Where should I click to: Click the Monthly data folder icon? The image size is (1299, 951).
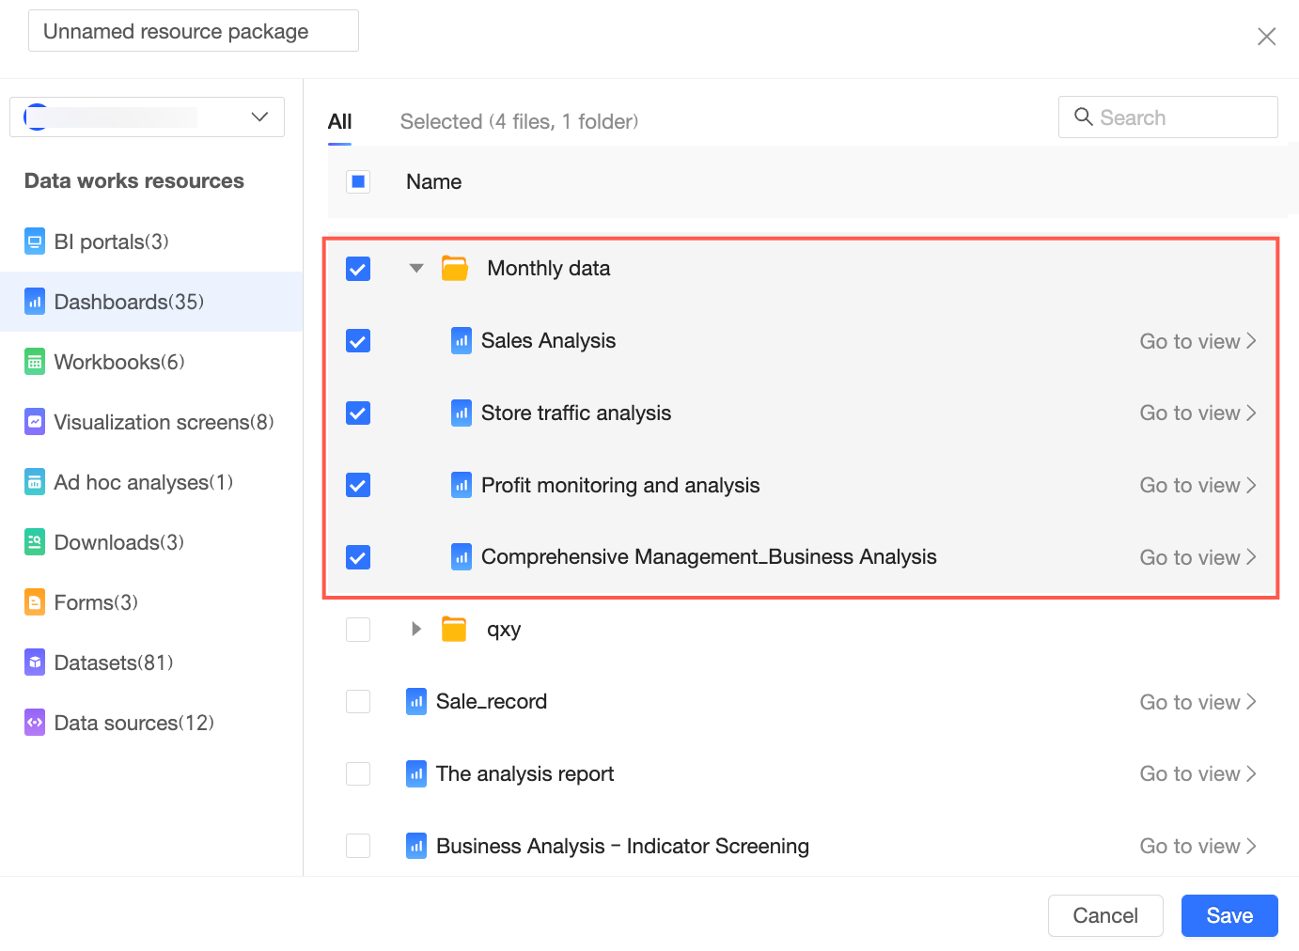coord(455,269)
